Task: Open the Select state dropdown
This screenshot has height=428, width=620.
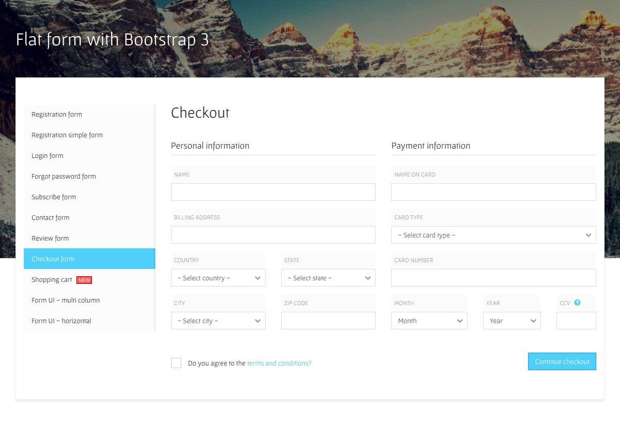Action: [328, 278]
